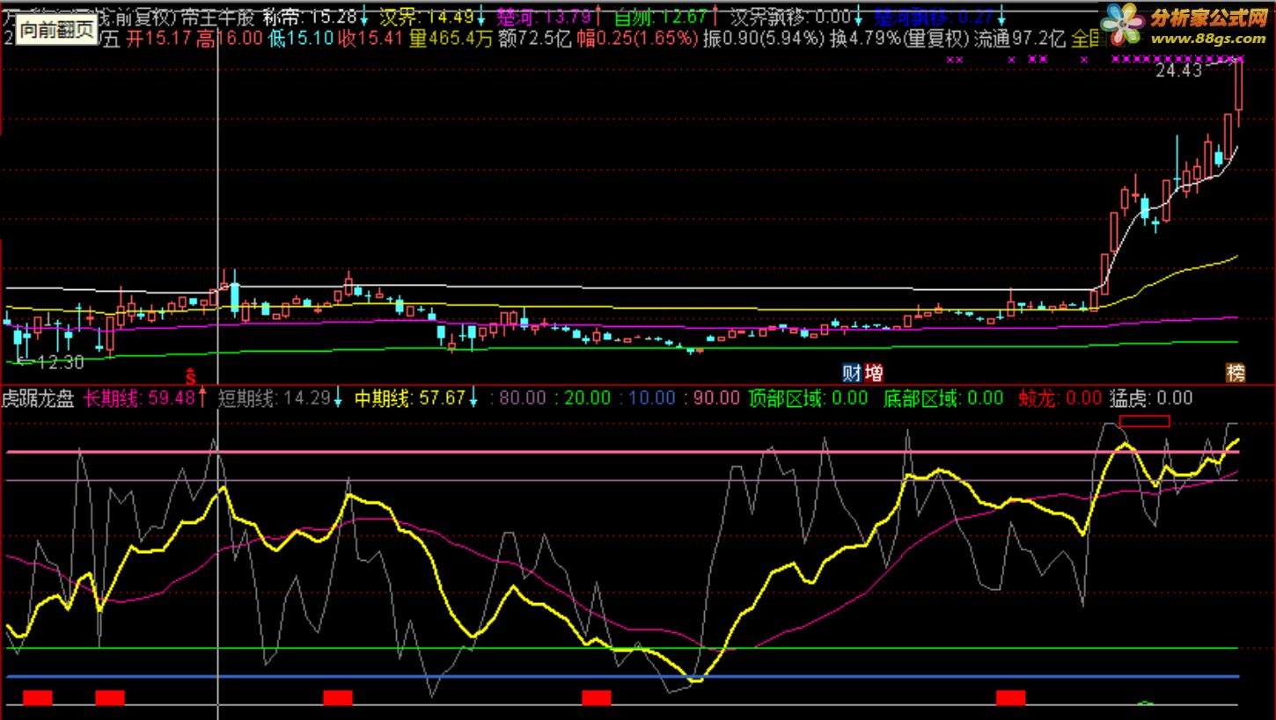Click the 24.43 high price label
This screenshot has width=1276, height=720.
(x=1178, y=71)
